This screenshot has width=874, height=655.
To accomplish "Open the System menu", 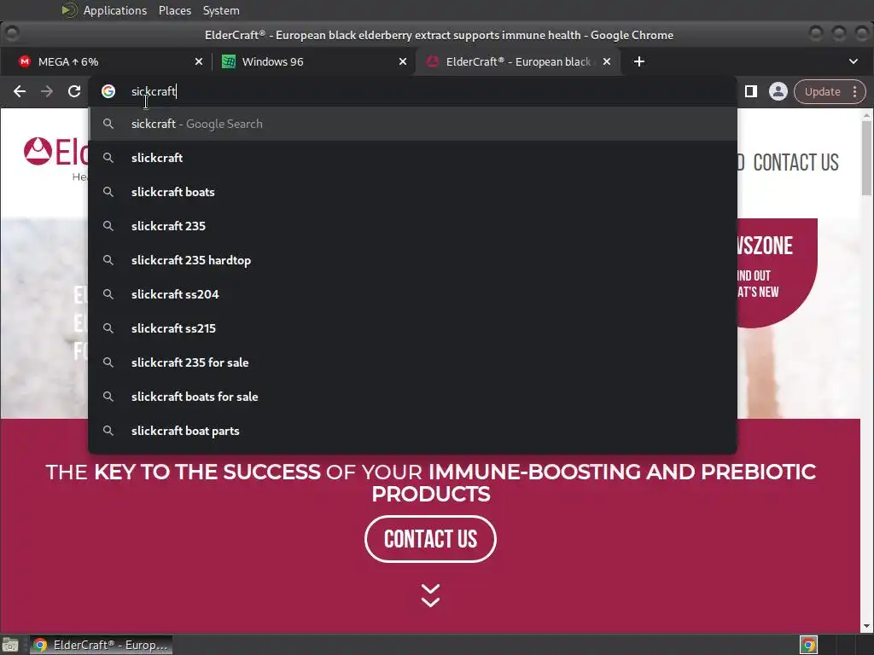I will coord(221,10).
